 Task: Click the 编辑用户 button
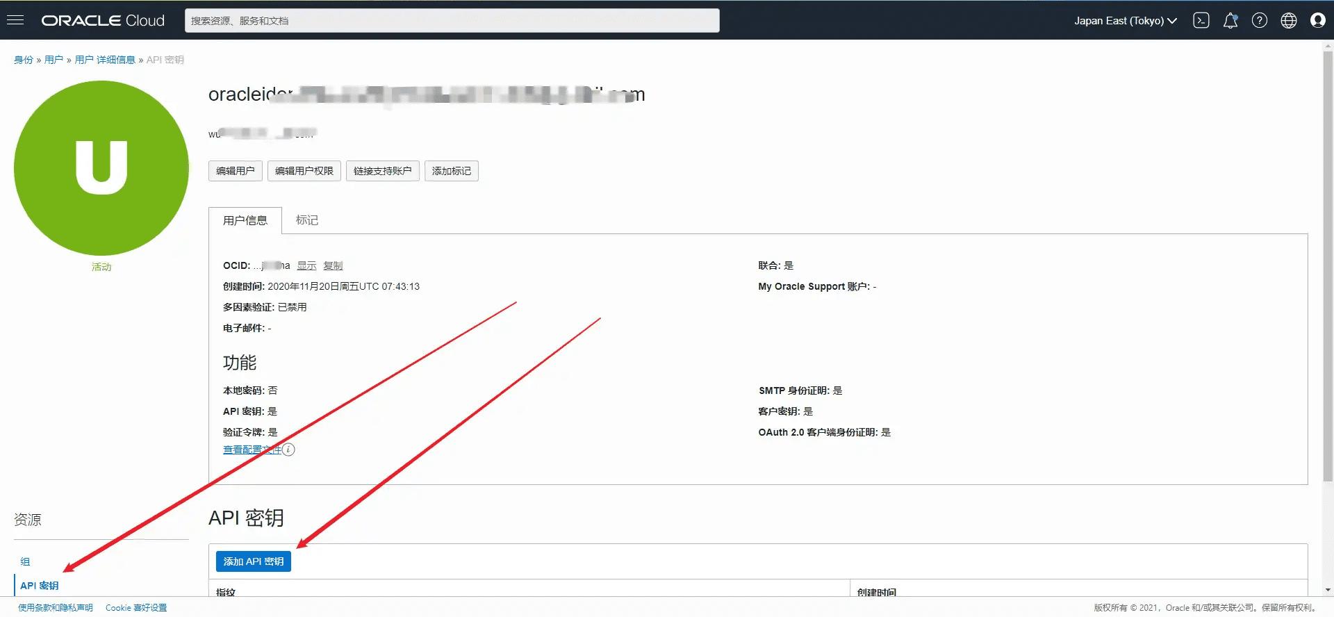236,171
